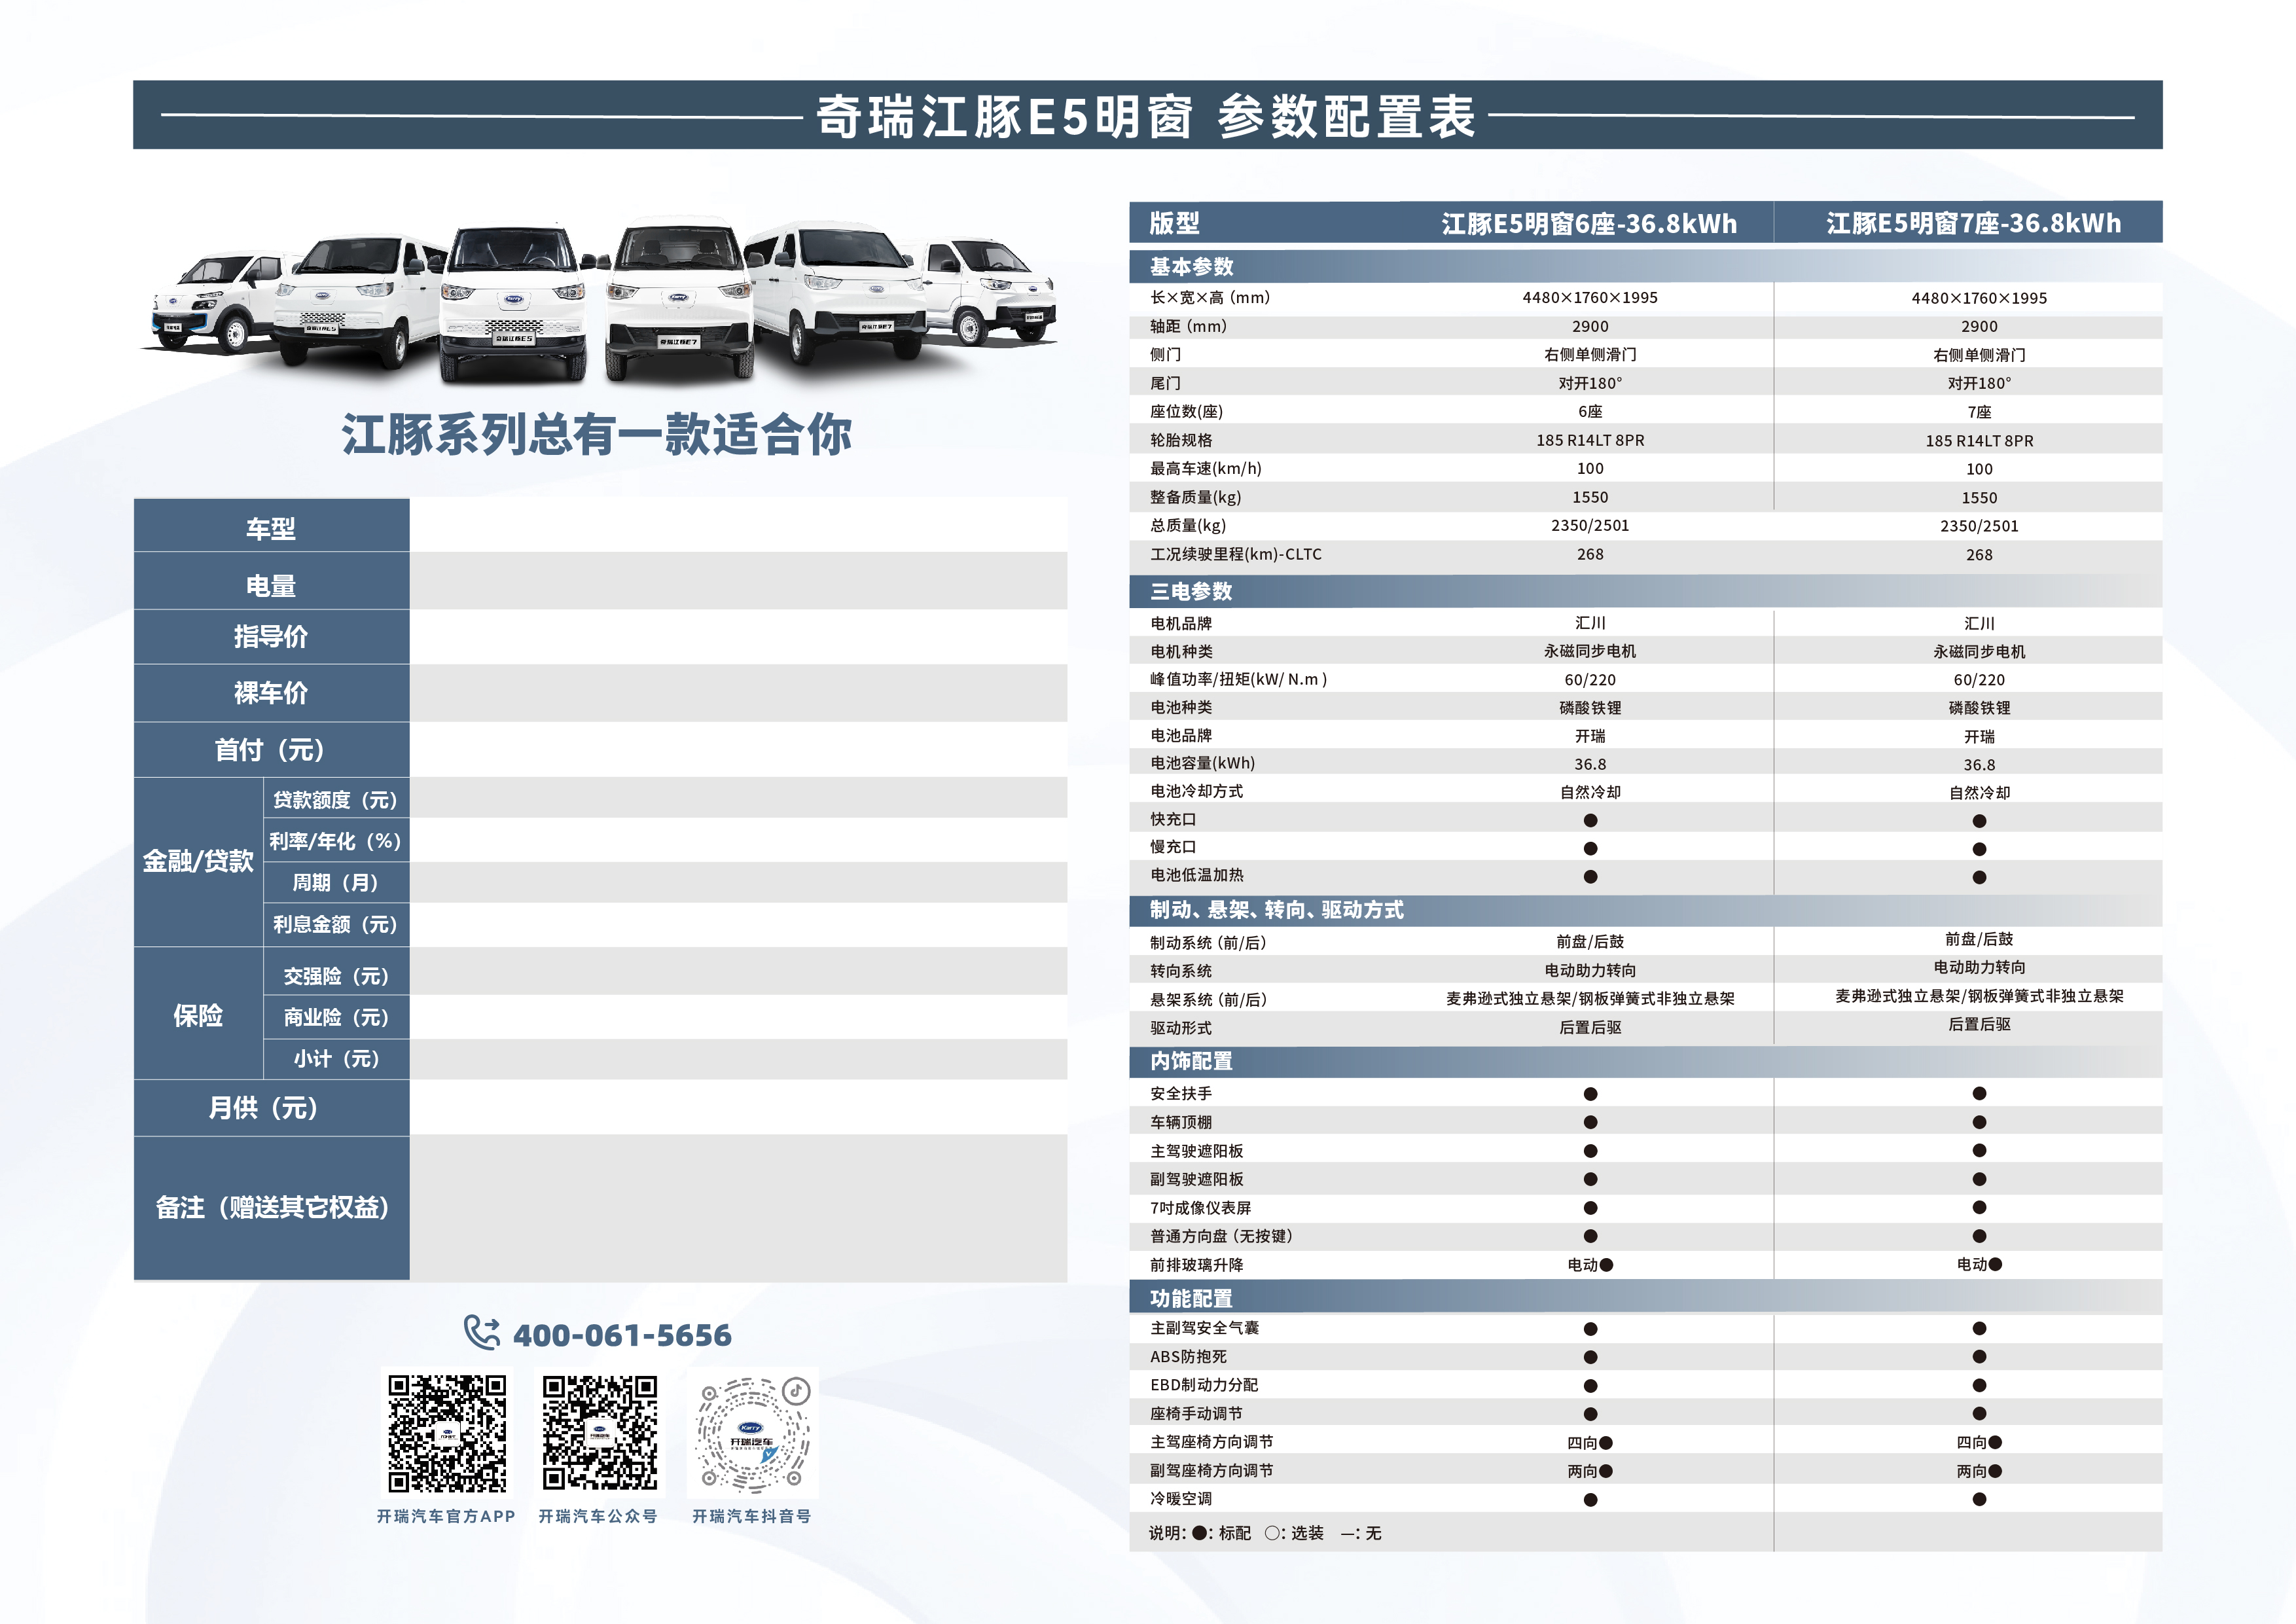Click the title 奇瑞江豚E5明窗 参数配置表
2296x1624 pixels.
(x=1146, y=116)
